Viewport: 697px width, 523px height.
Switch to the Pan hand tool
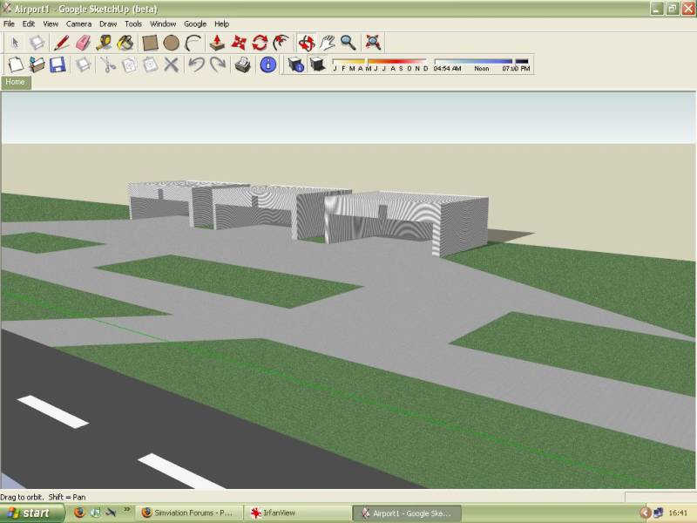(x=327, y=42)
